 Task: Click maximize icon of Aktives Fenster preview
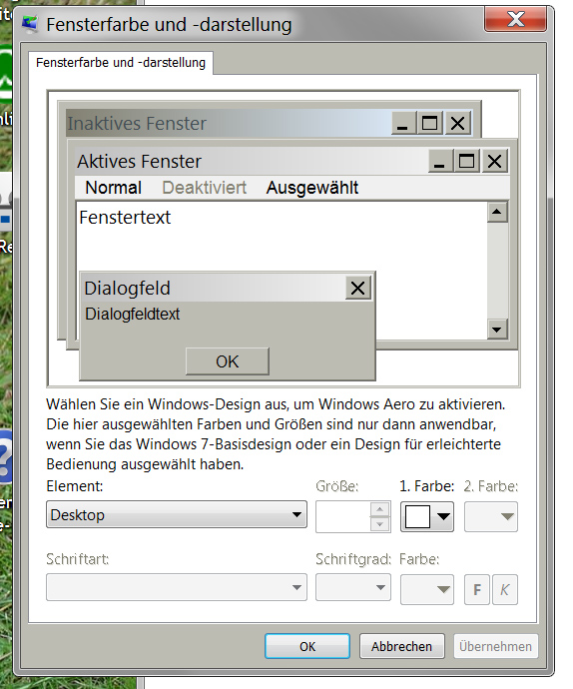point(466,161)
